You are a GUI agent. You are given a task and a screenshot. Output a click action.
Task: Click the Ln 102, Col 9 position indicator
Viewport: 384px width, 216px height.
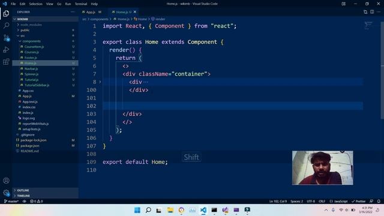tap(278, 202)
